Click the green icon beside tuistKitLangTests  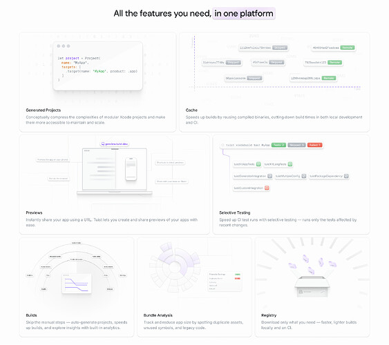[x=290, y=164]
